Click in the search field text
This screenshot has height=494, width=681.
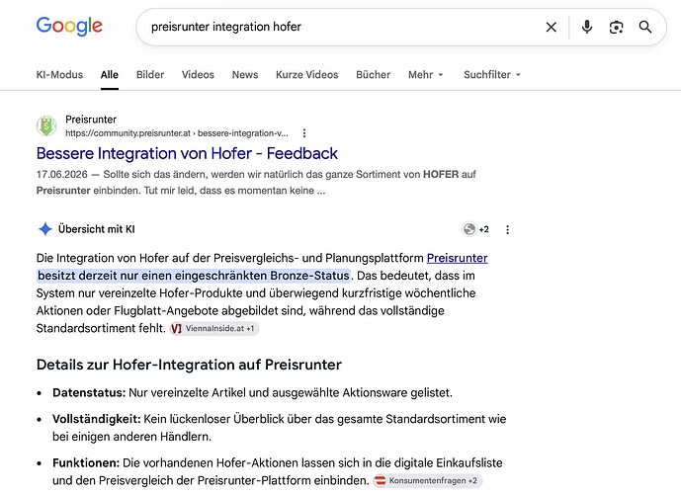pyautogui.click(x=225, y=27)
